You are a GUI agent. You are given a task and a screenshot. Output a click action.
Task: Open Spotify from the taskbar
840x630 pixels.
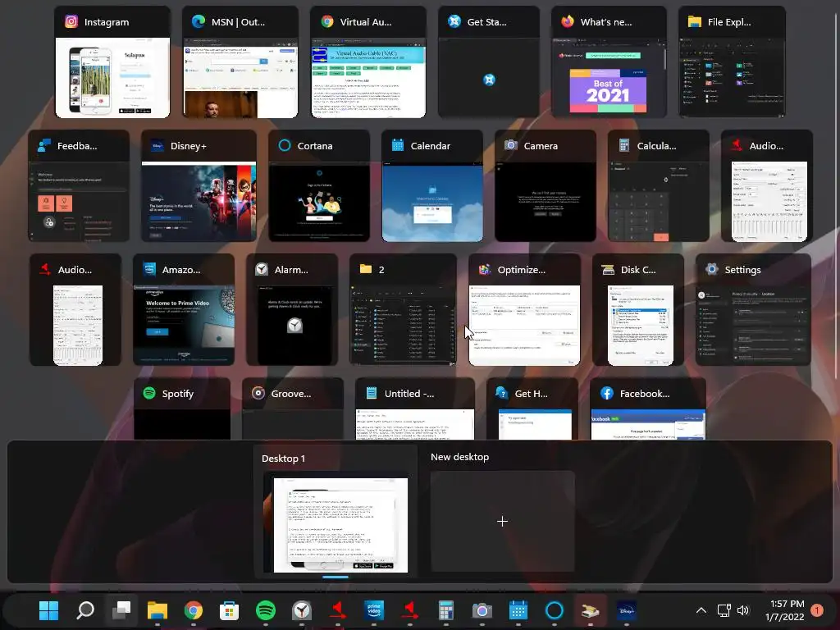click(266, 610)
